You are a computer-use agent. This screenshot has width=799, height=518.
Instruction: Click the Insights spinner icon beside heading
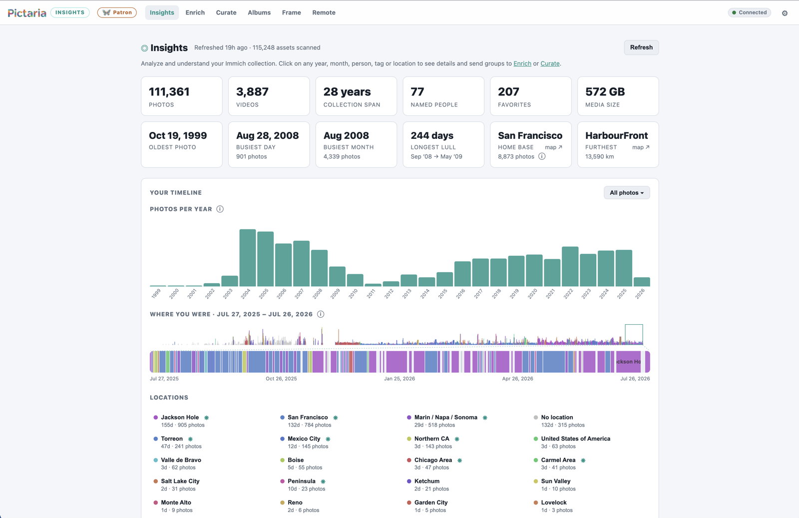[144, 48]
